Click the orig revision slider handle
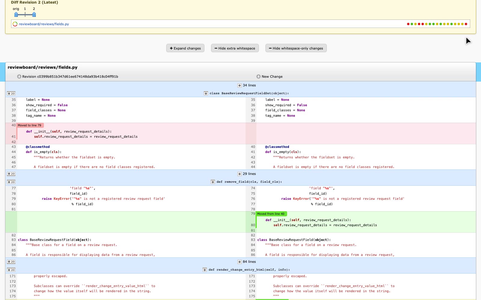 pos(16,14)
